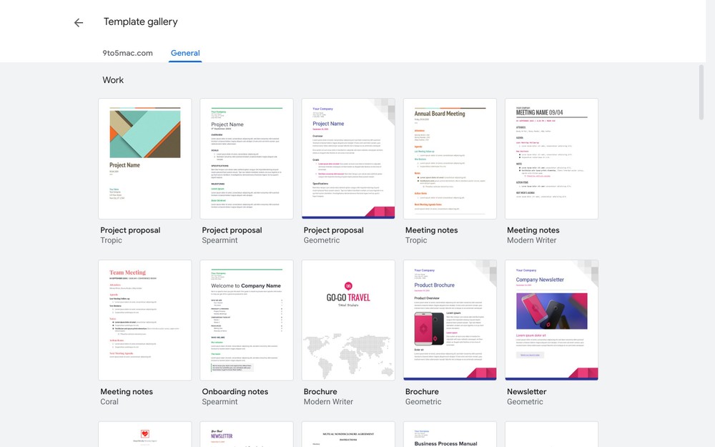This screenshot has width=715, height=447.
Task: Select the General tab
Action: coord(185,53)
